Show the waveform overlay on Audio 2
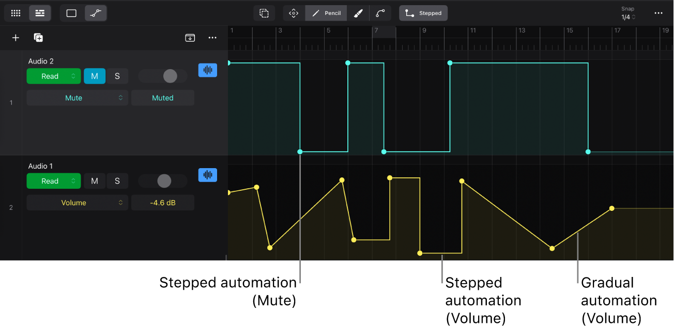Image resolution: width=674 pixels, height=328 pixels. coord(208,70)
